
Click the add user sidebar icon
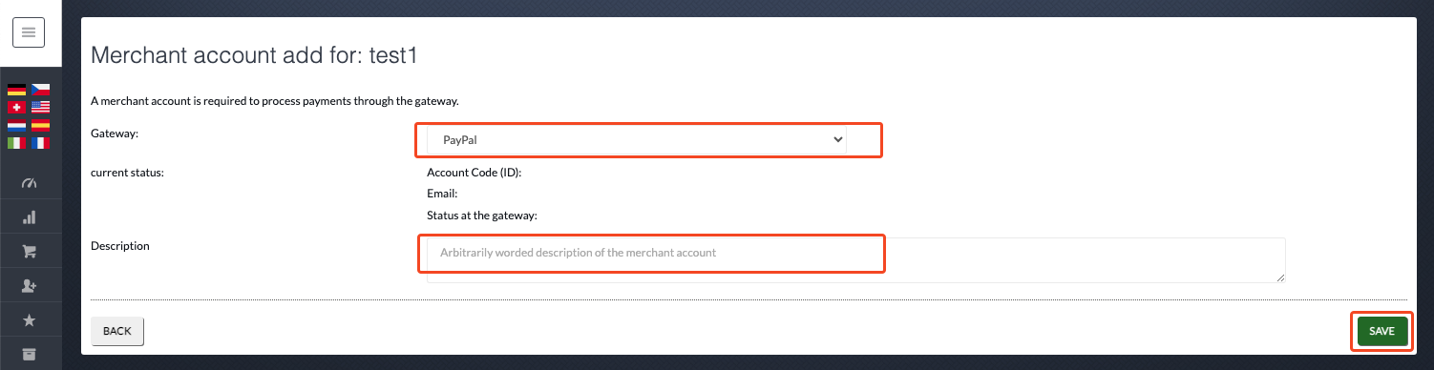[29, 286]
